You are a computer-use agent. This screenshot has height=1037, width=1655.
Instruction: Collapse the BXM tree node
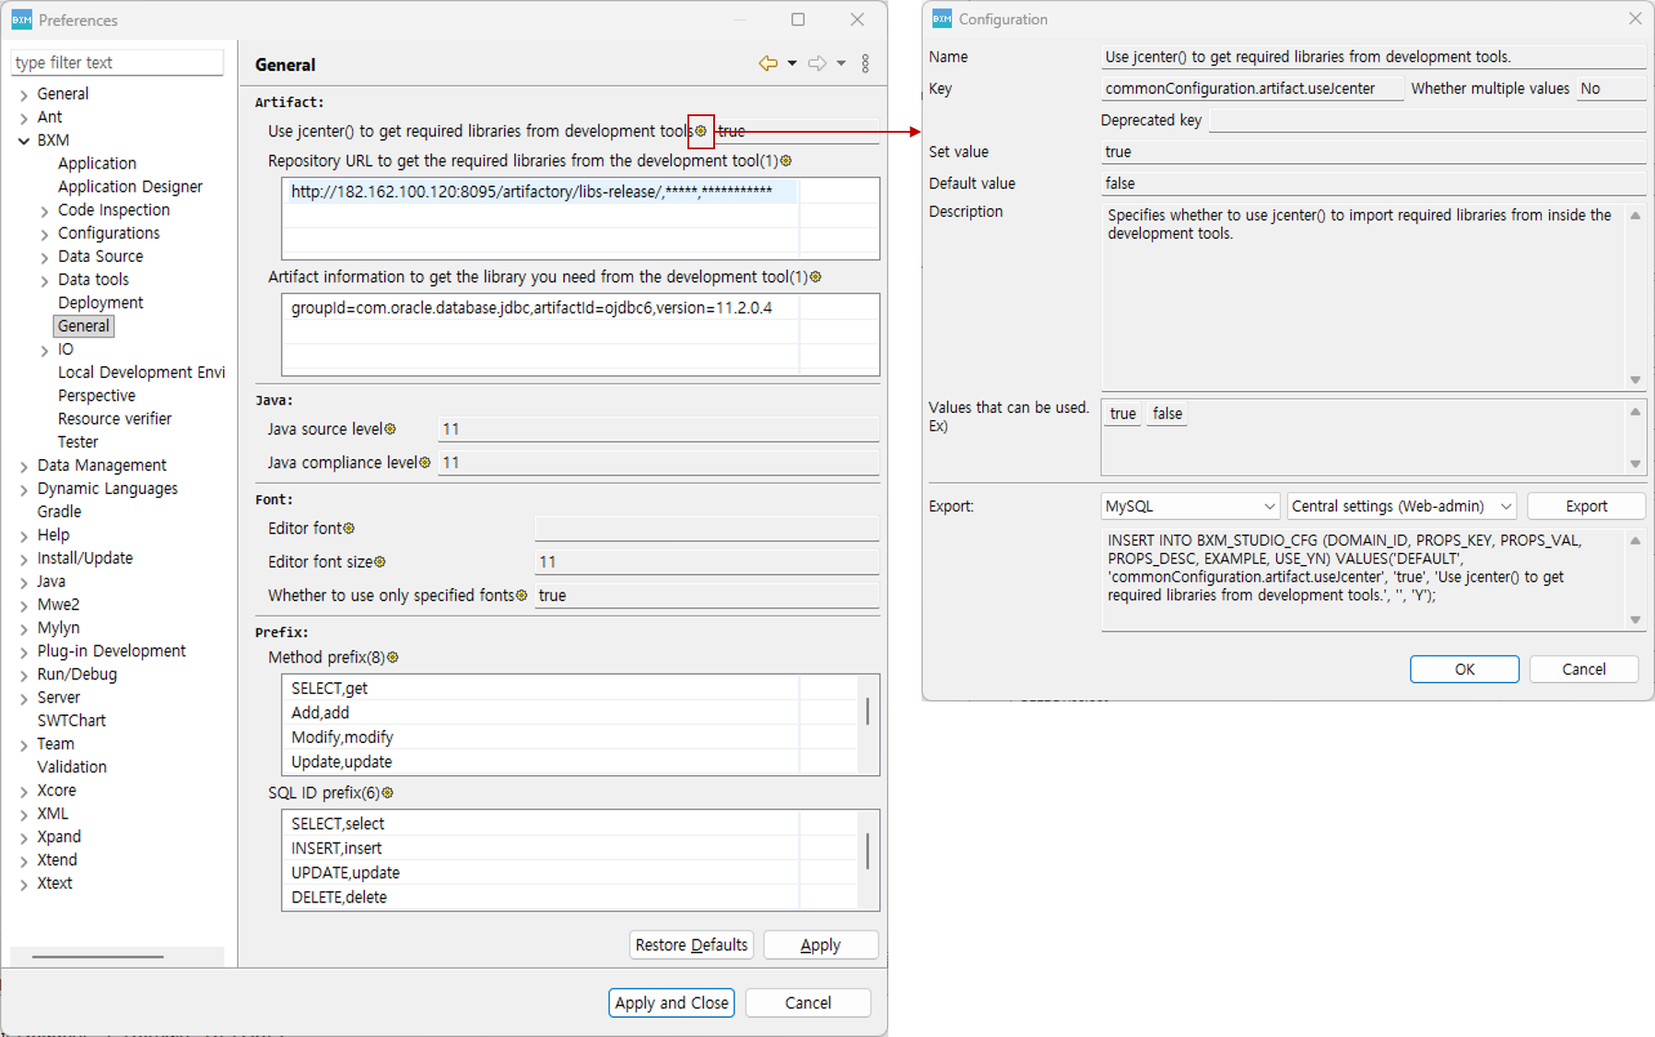(x=24, y=141)
